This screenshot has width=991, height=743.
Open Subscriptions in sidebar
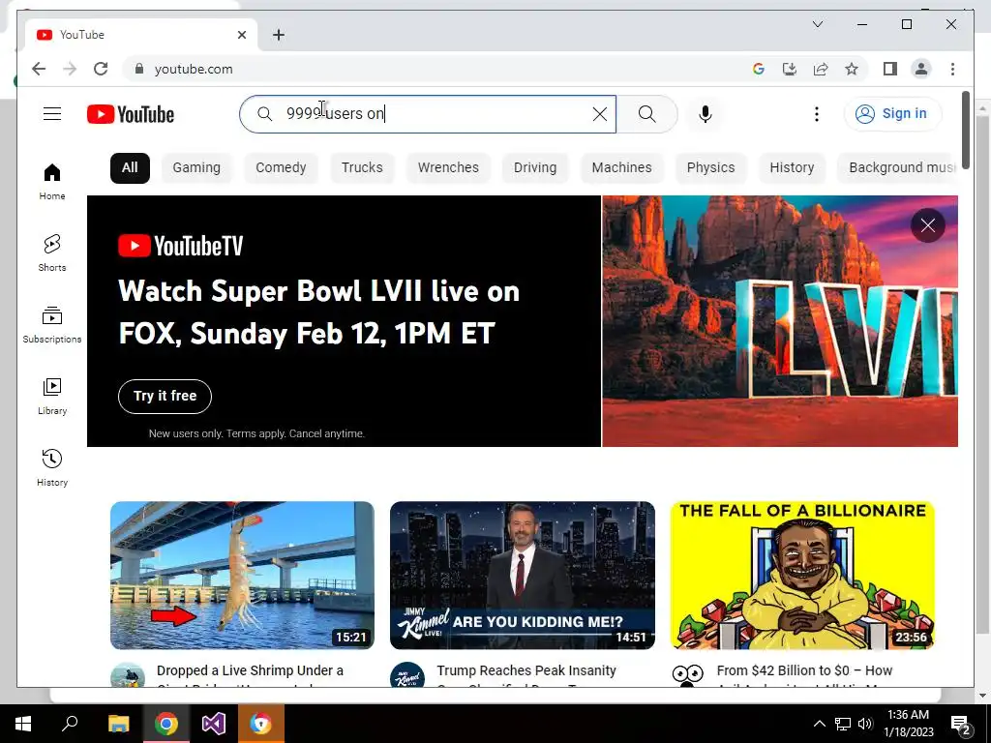point(52,325)
